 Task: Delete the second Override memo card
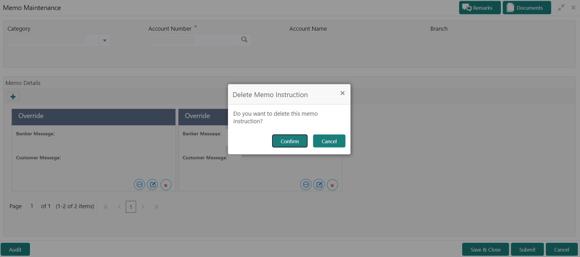[332, 185]
